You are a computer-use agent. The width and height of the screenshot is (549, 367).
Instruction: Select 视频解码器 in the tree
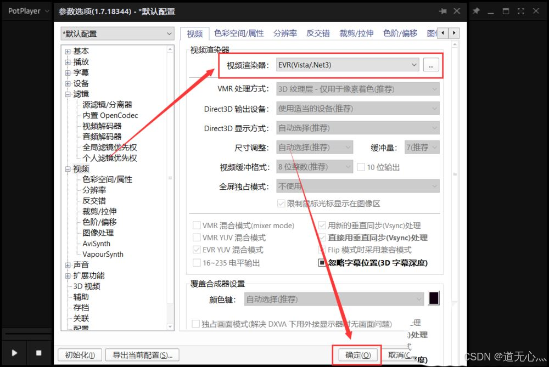pos(102,126)
